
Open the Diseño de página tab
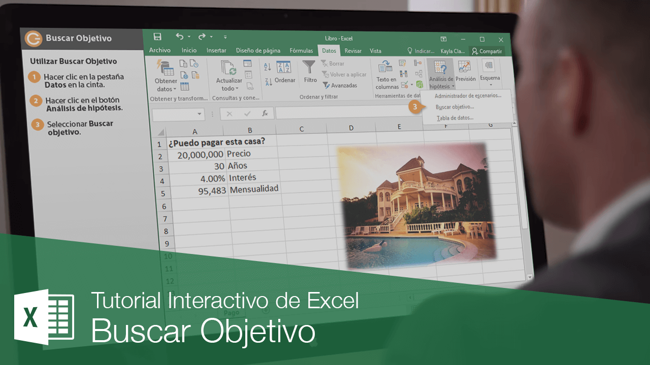[x=258, y=50]
